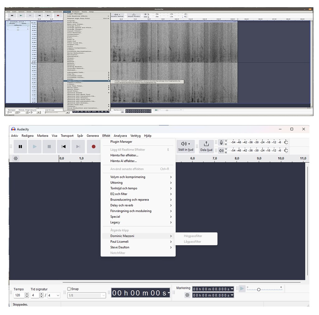Click the Audacity headphones logo in title bar
This screenshot has width=319, height=315.
pos(13,129)
